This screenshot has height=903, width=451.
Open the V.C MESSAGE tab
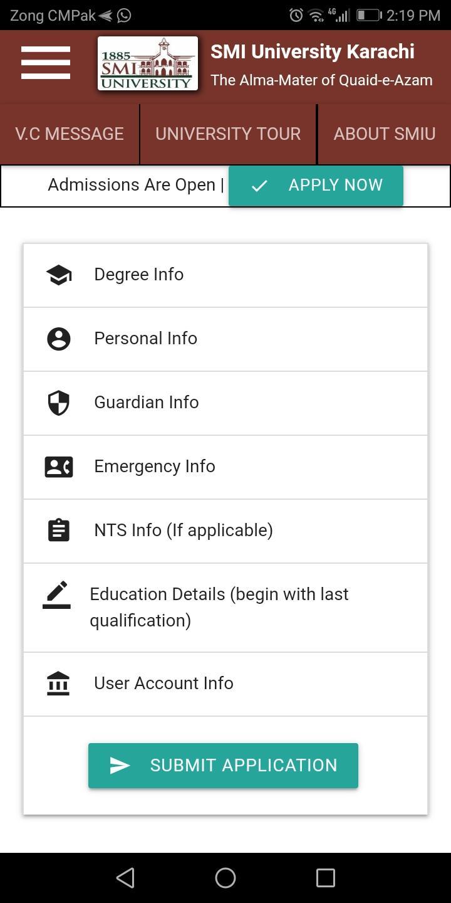70,134
